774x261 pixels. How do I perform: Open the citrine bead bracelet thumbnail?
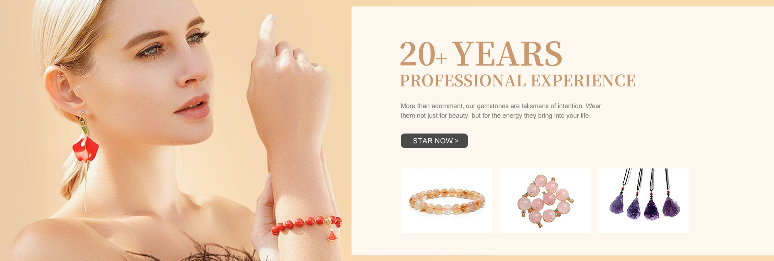click(446, 200)
